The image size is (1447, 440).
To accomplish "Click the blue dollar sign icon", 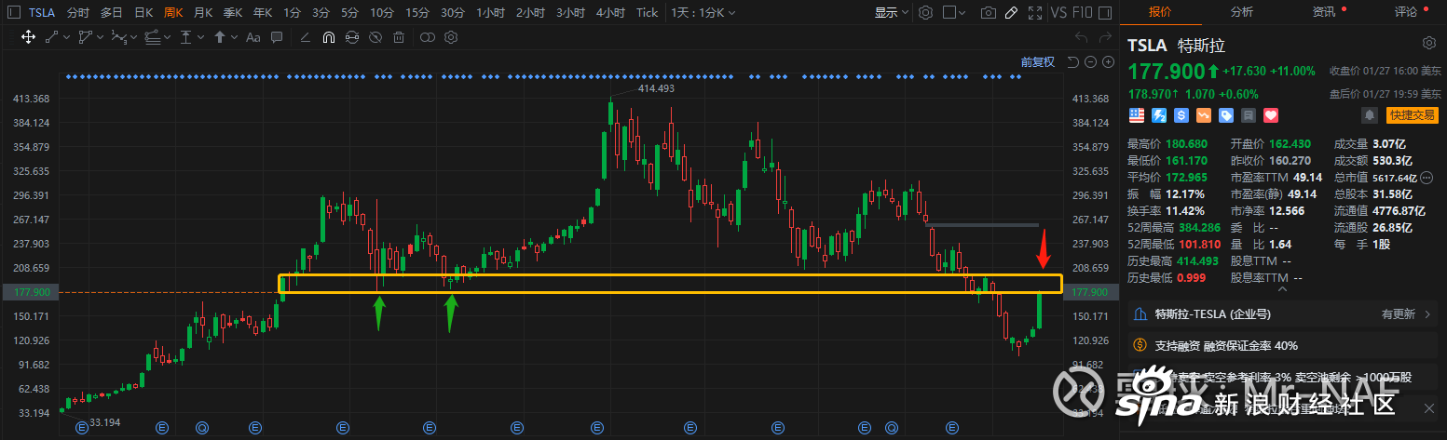I will pyautogui.click(x=1181, y=115).
